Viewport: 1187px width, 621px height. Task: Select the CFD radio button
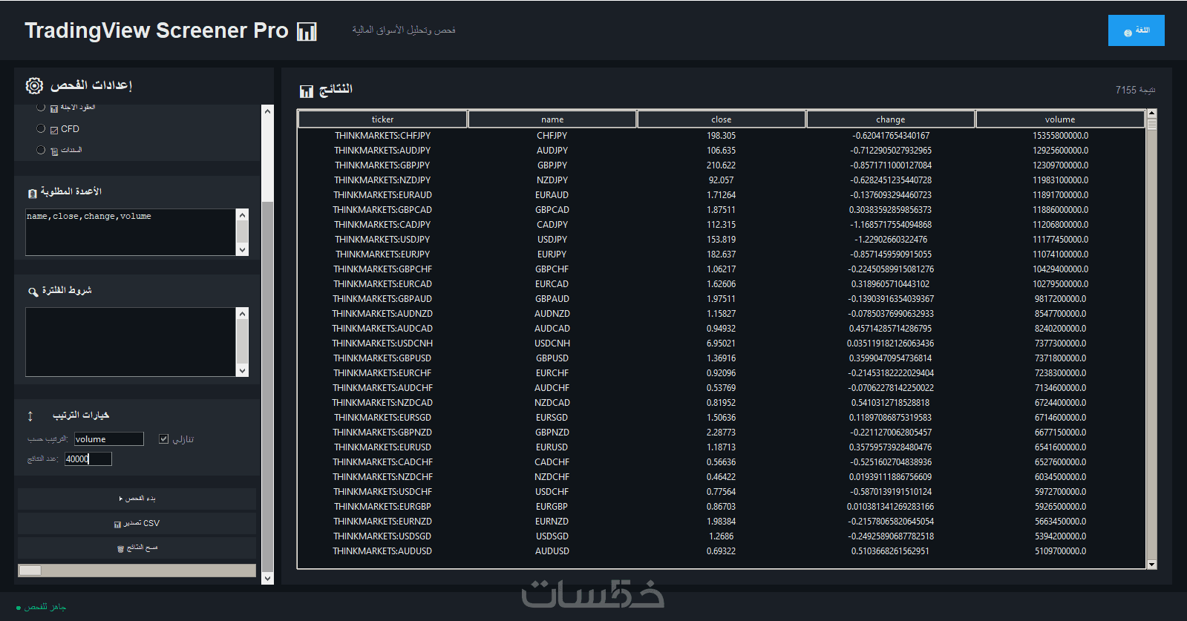click(x=41, y=128)
